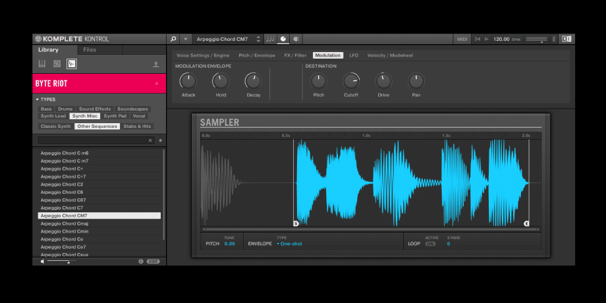Select Arpeggio Chord C+7 in results
This screenshot has height=303, width=606.
(x=99, y=177)
